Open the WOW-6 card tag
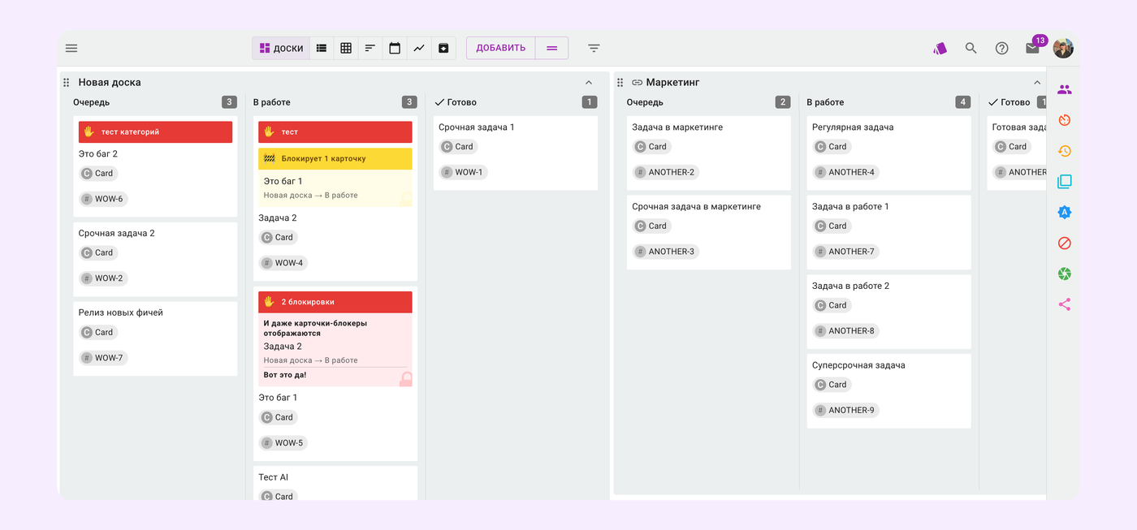 click(103, 199)
